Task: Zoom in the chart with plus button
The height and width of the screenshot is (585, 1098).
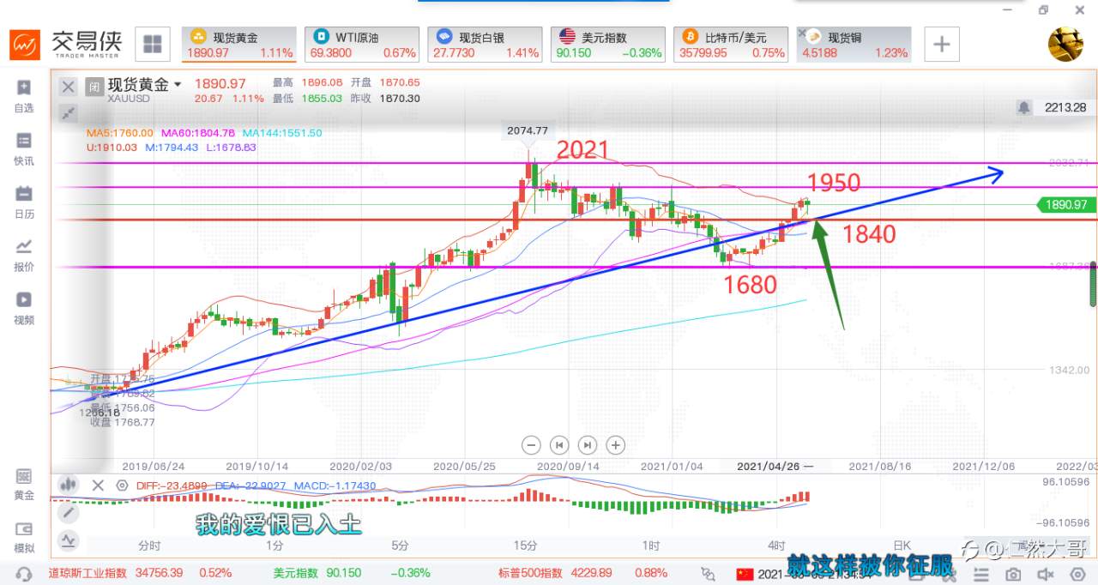Action: [615, 444]
